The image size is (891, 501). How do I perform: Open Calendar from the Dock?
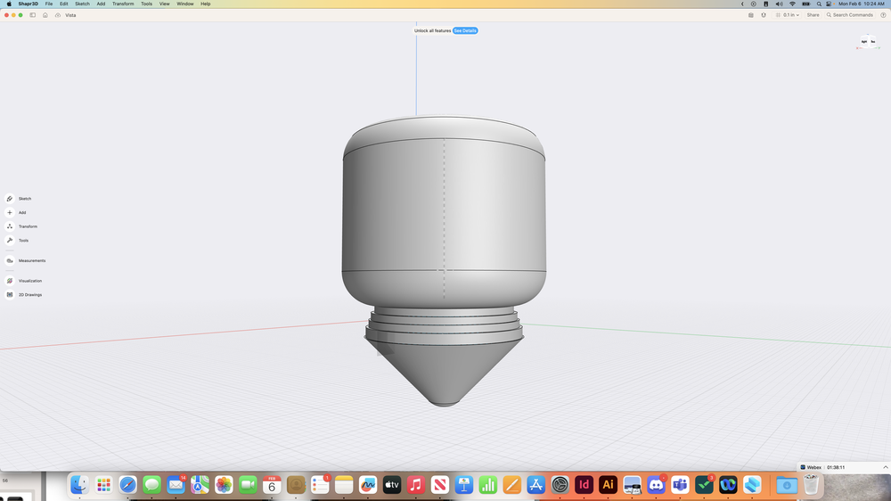point(272,485)
